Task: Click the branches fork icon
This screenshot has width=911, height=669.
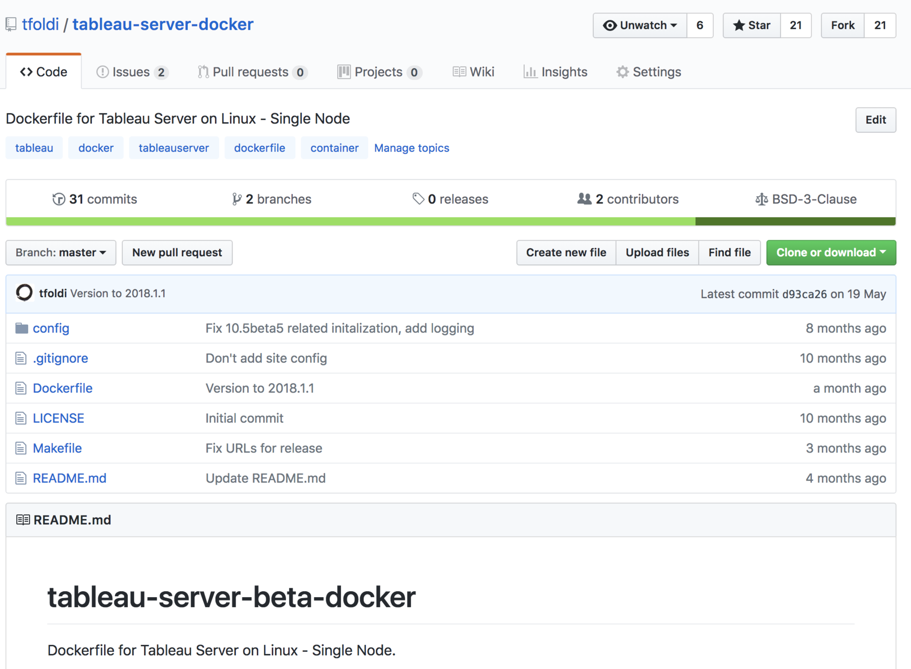Action: coord(237,199)
